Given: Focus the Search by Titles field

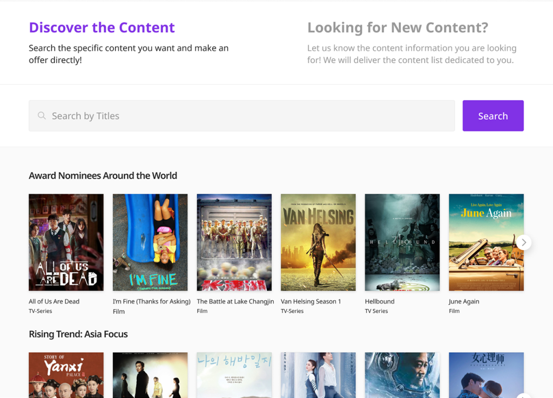Looking at the screenshot, I should click(241, 116).
